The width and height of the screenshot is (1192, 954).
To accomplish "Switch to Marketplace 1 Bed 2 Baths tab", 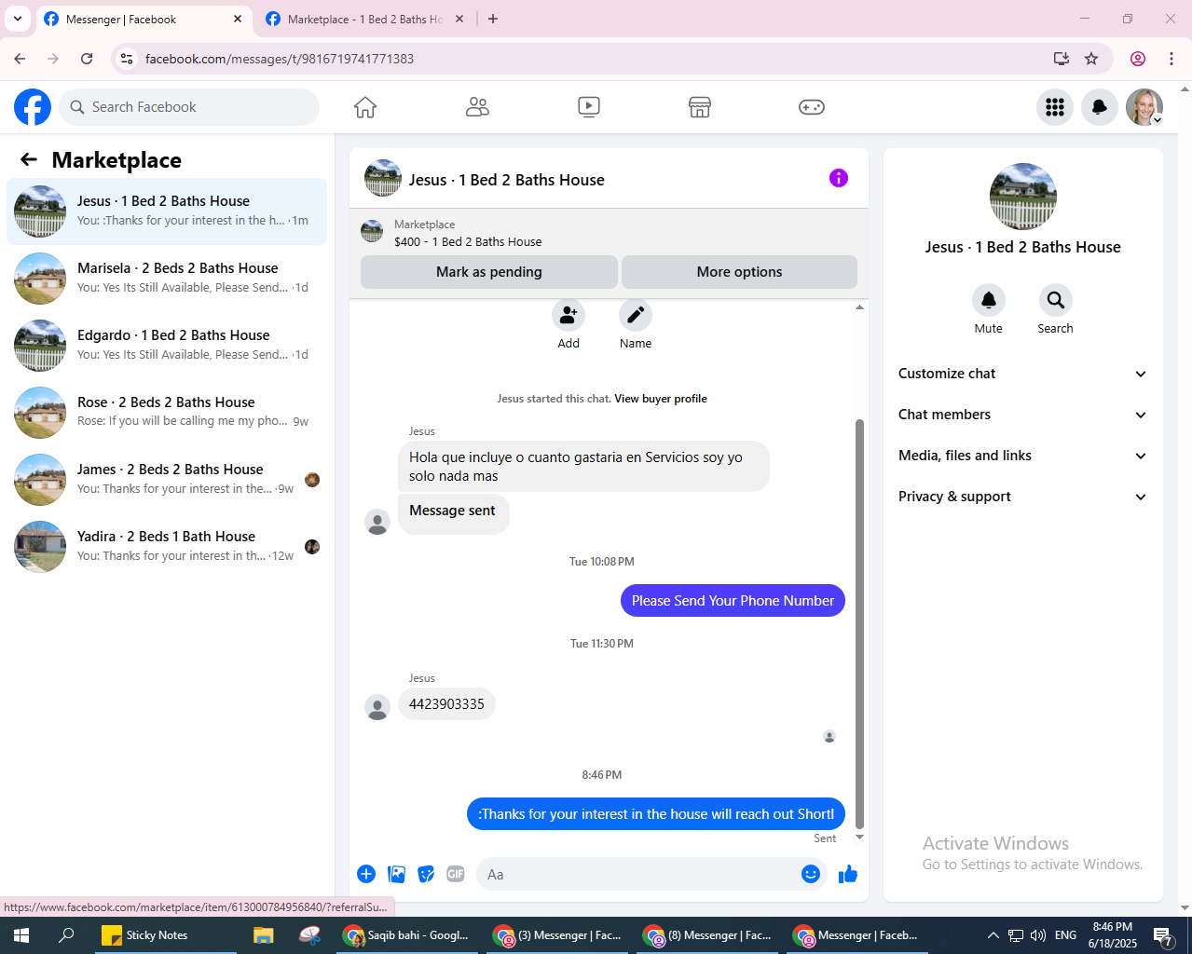I will coord(364,19).
